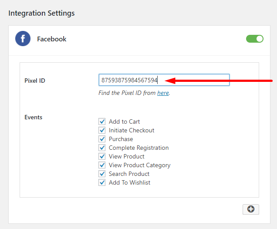This screenshot has width=277, height=229.
Task: Click the 'Purchase' label text
Action: [x=121, y=139]
